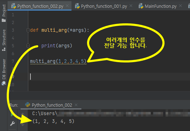The width and height of the screenshot is (190, 131).
Task: Close the Python_function_002.py editor tab
Action: pos(67,6)
